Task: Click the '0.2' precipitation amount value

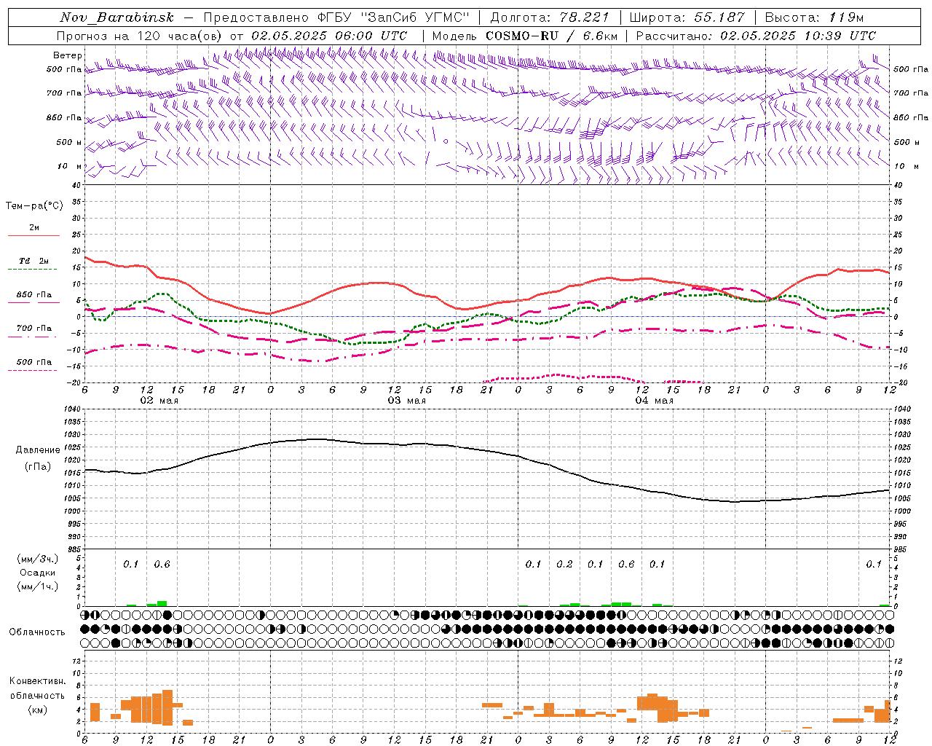Action: point(565,564)
